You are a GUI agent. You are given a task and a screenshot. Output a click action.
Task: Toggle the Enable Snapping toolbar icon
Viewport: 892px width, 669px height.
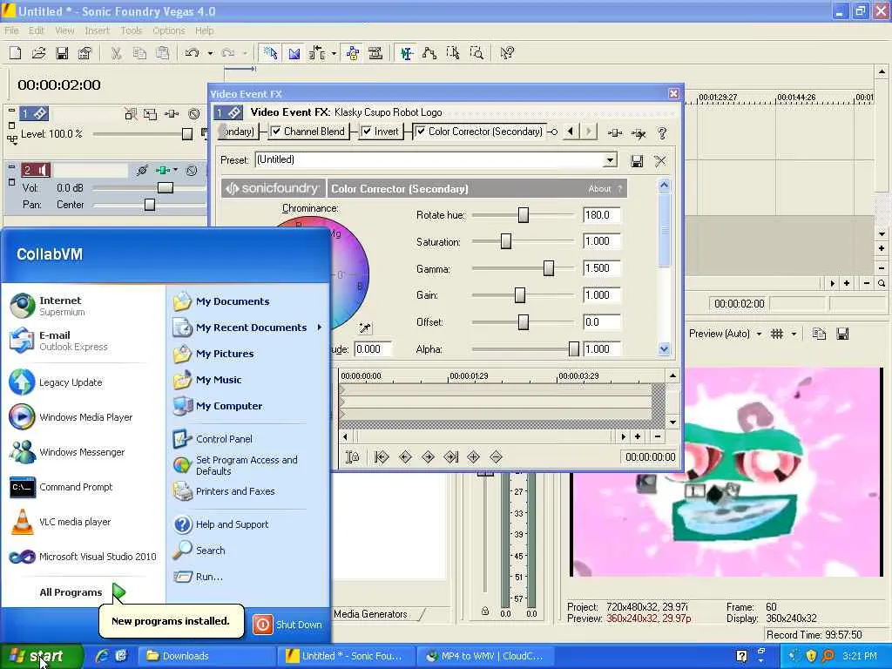point(270,53)
